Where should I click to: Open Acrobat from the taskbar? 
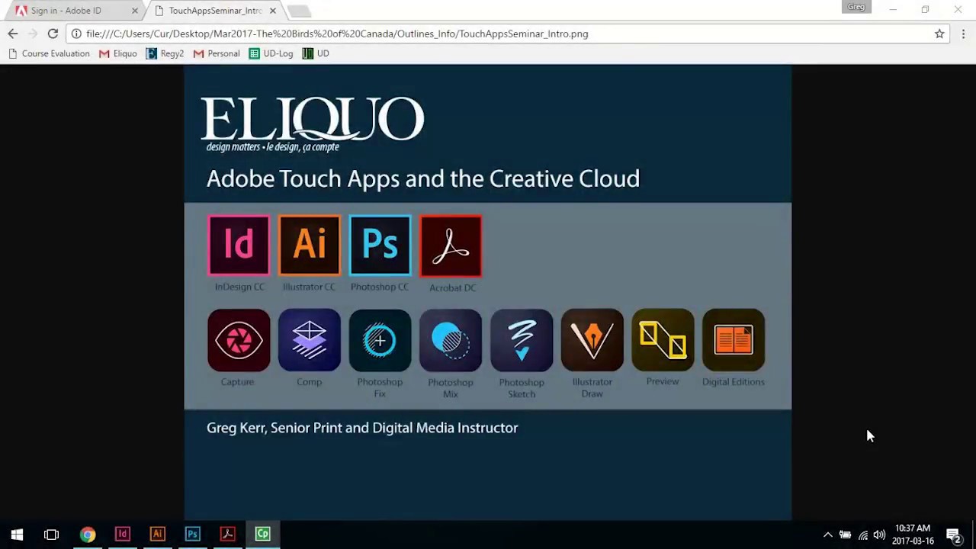(x=227, y=535)
